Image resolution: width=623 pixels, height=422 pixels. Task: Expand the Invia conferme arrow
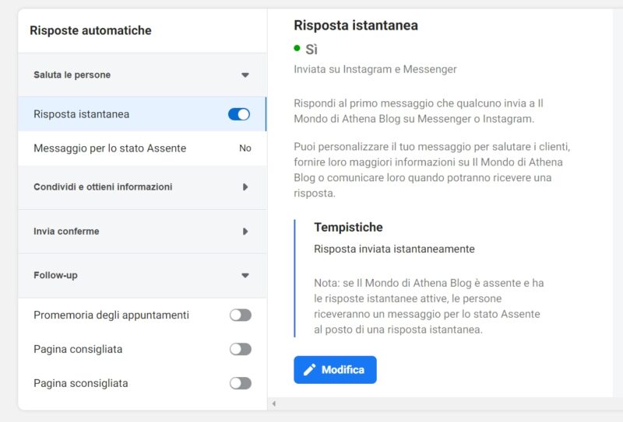click(x=245, y=232)
